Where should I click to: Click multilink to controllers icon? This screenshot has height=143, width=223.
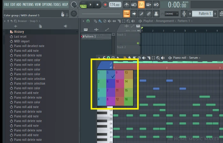[x=156, y=14]
